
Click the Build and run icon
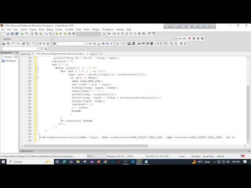pos(65,34)
